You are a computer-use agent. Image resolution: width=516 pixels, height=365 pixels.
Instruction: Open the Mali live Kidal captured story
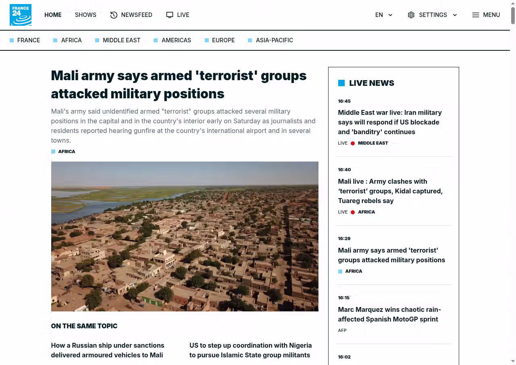click(390, 191)
